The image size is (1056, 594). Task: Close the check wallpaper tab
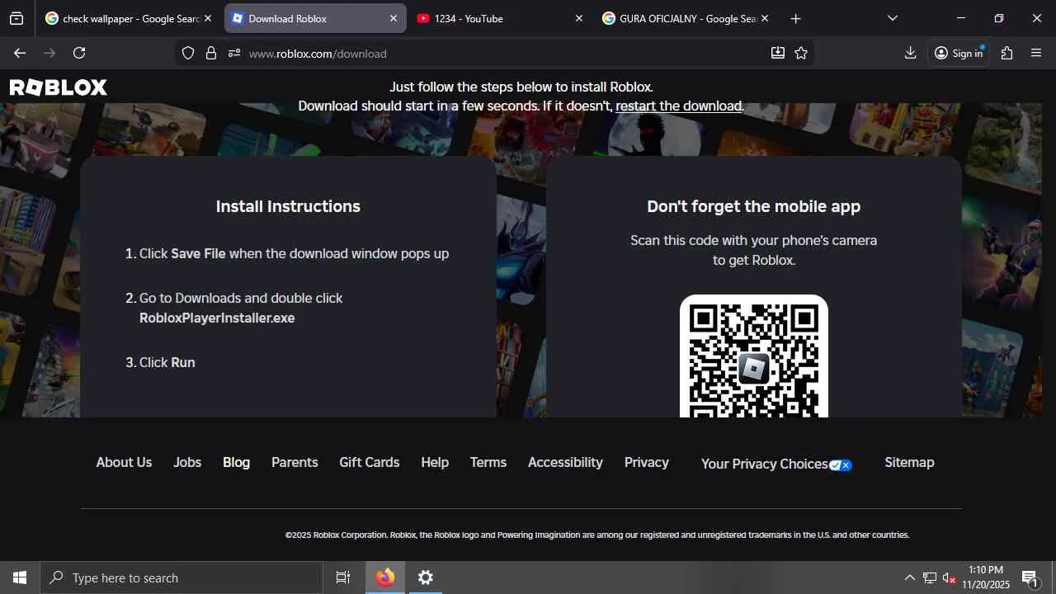point(208,18)
